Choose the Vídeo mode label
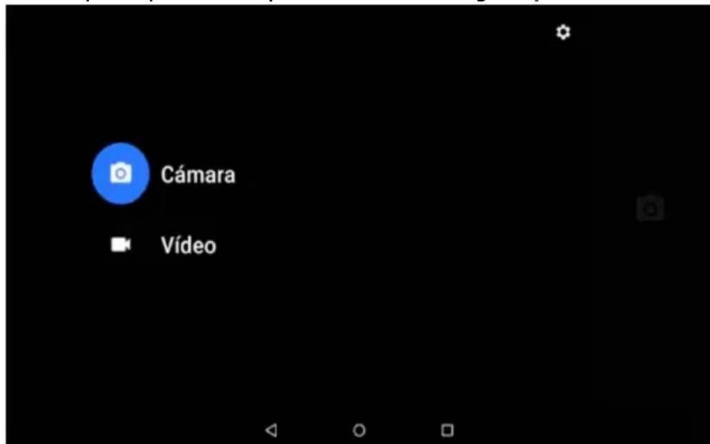 (x=188, y=245)
